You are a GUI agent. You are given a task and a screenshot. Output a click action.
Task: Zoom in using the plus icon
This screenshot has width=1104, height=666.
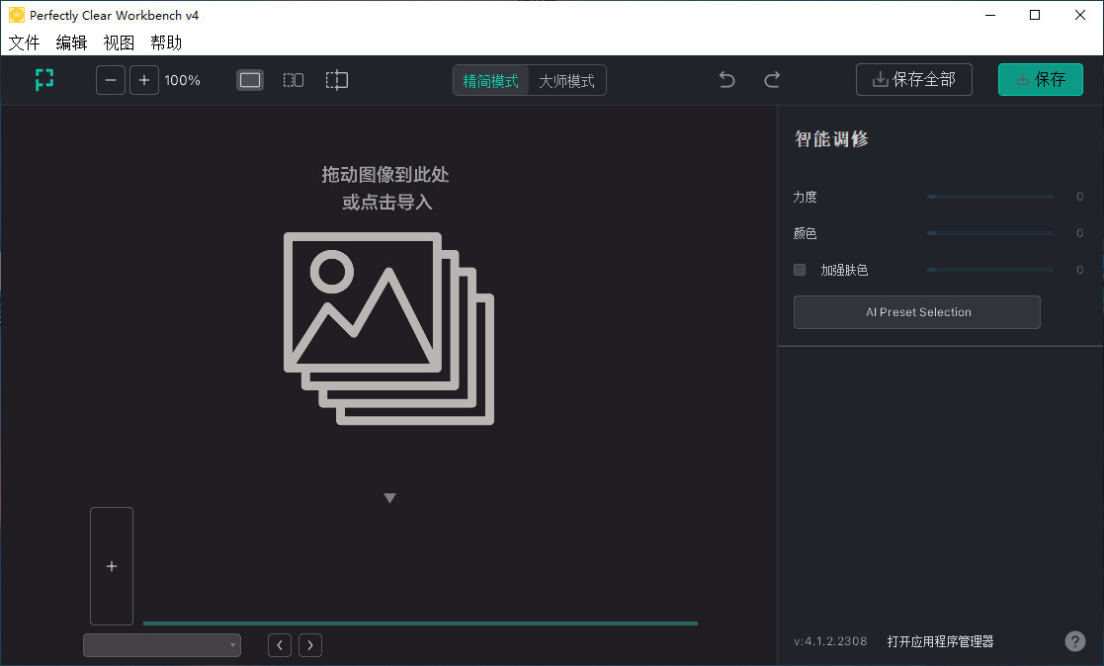coord(144,79)
